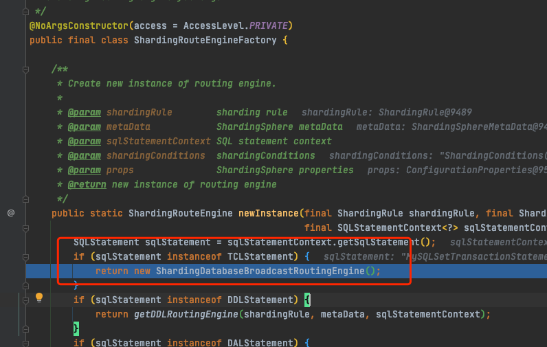
Task: Click 'SQL statement context' javadoc description
Action: (274, 142)
